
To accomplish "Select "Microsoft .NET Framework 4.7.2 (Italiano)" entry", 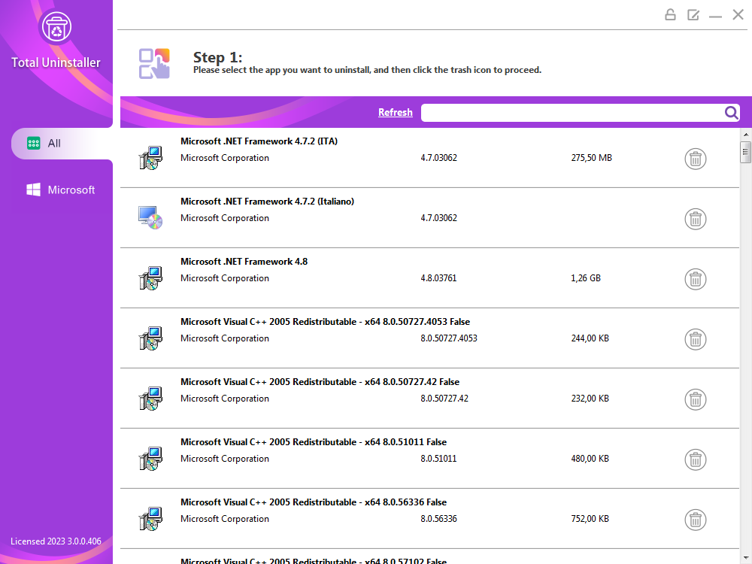I will (429, 218).
